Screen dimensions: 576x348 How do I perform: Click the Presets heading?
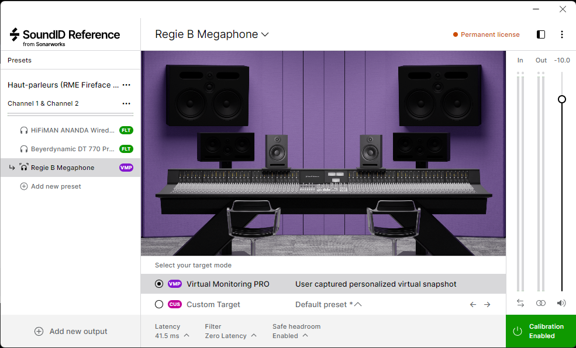[x=19, y=60]
